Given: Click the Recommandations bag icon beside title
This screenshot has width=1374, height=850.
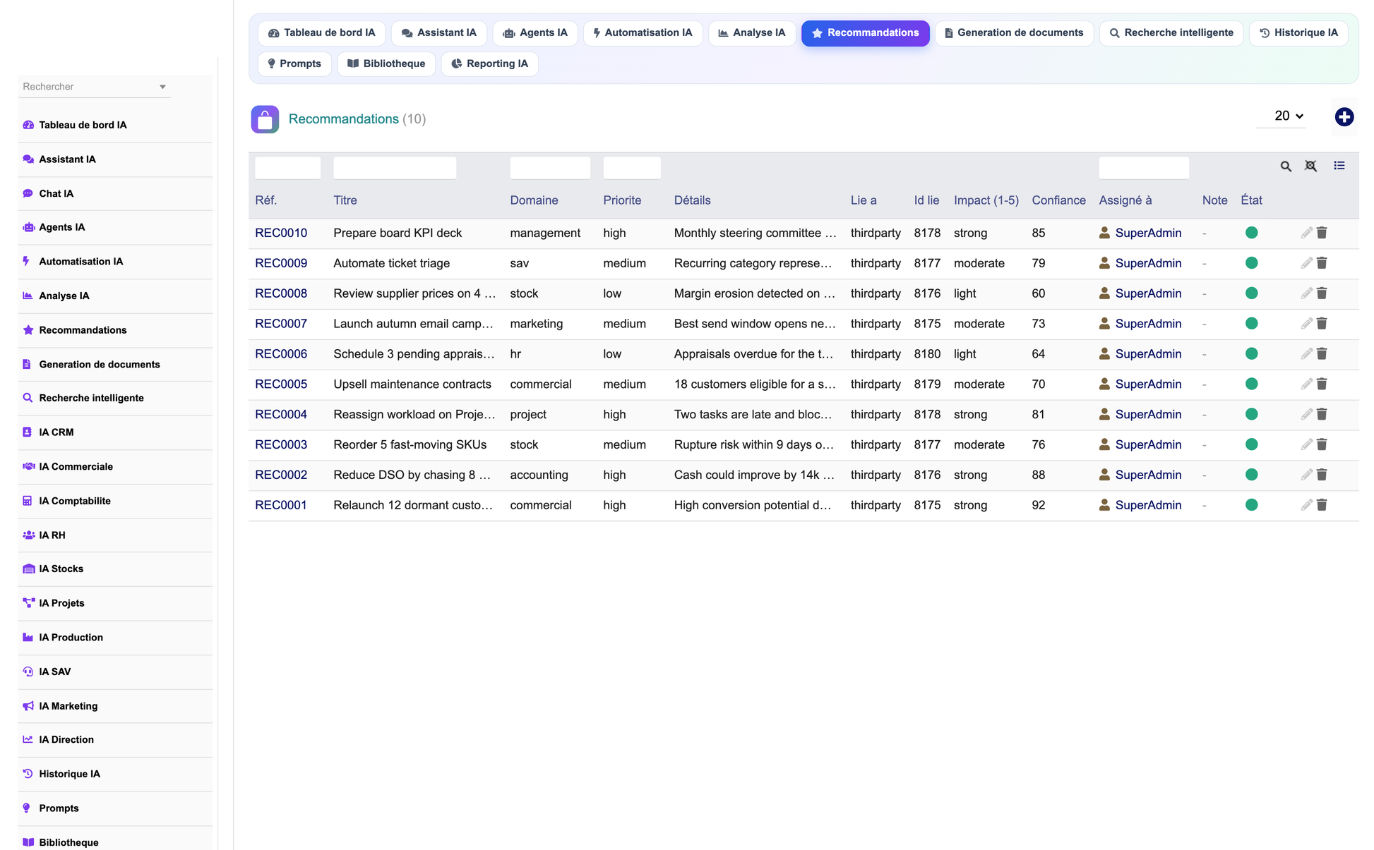Looking at the screenshot, I should point(265,119).
